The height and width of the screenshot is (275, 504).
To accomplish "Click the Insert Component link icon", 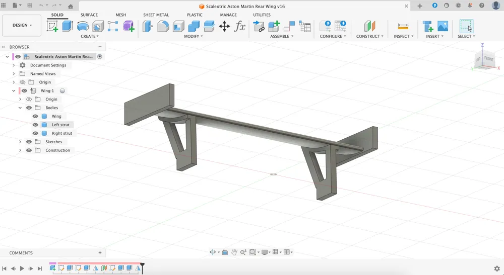I will click(259, 26).
